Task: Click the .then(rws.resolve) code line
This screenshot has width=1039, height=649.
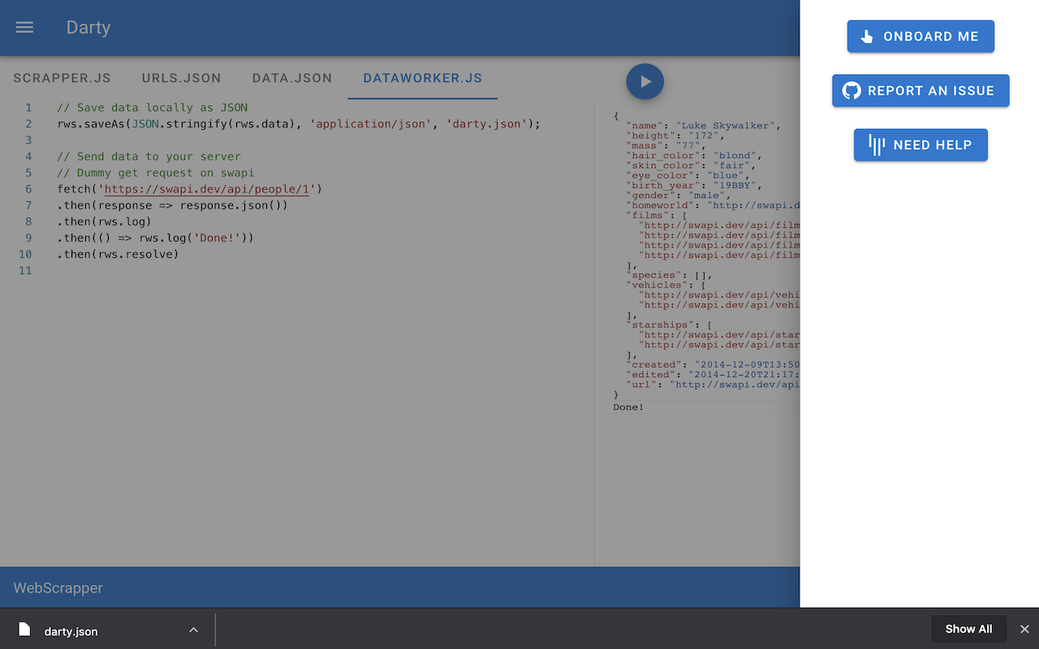Action: pos(118,254)
